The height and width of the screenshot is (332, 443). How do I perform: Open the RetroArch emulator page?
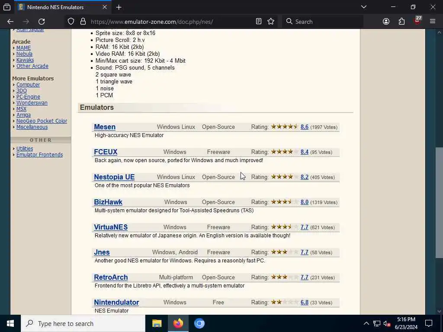[111, 277]
